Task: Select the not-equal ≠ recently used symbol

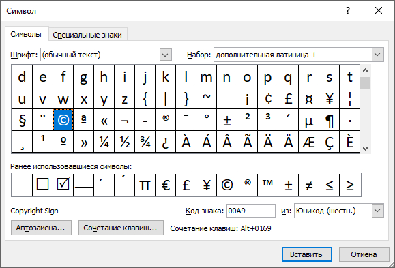Action: [x=309, y=185]
